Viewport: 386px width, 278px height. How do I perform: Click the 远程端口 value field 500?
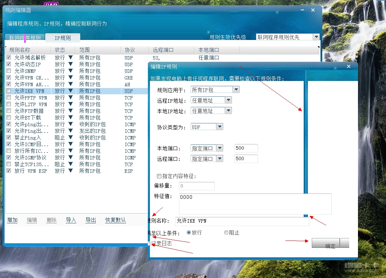click(246, 159)
